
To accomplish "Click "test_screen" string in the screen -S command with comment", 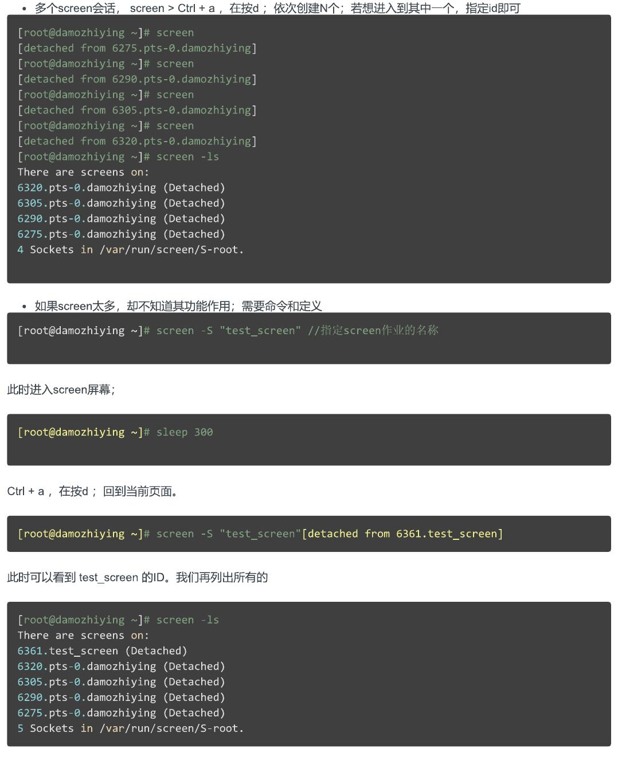I will (x=260, y=331).
